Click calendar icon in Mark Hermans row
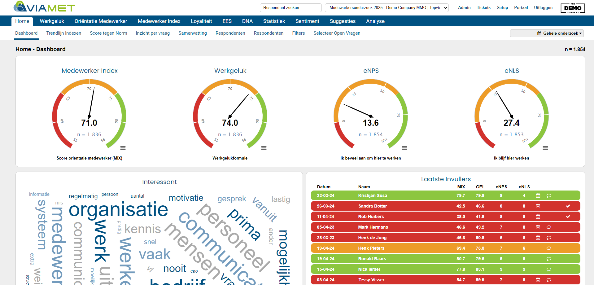594x285 pixels. (538, 227)
